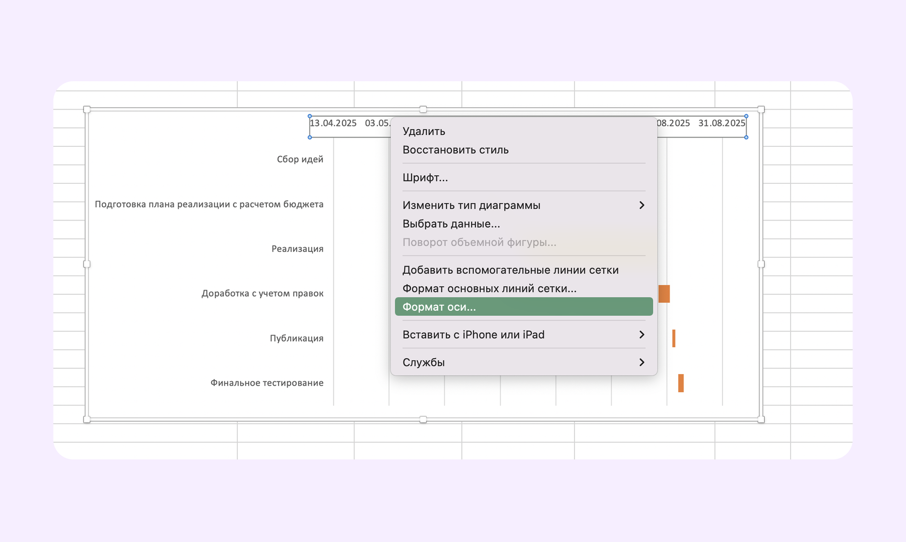Click chevron next to Вставить с iPhone
This screenshot has height=542, width=906.
point(641,335)
